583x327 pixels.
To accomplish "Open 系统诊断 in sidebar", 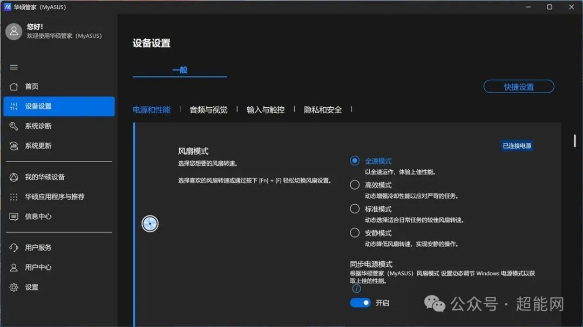I will 59,126.
